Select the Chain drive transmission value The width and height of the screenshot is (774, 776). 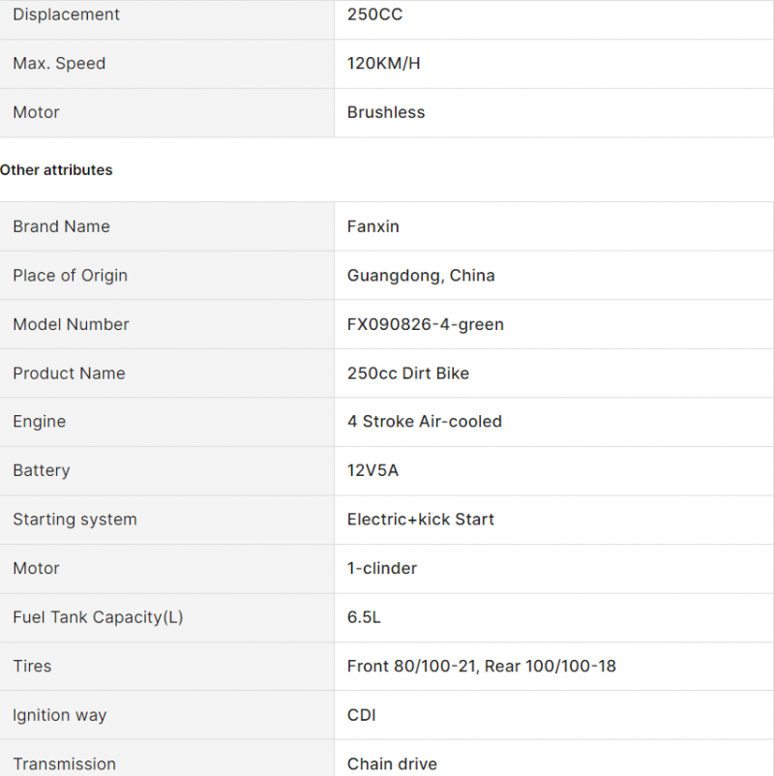(392, 763)
